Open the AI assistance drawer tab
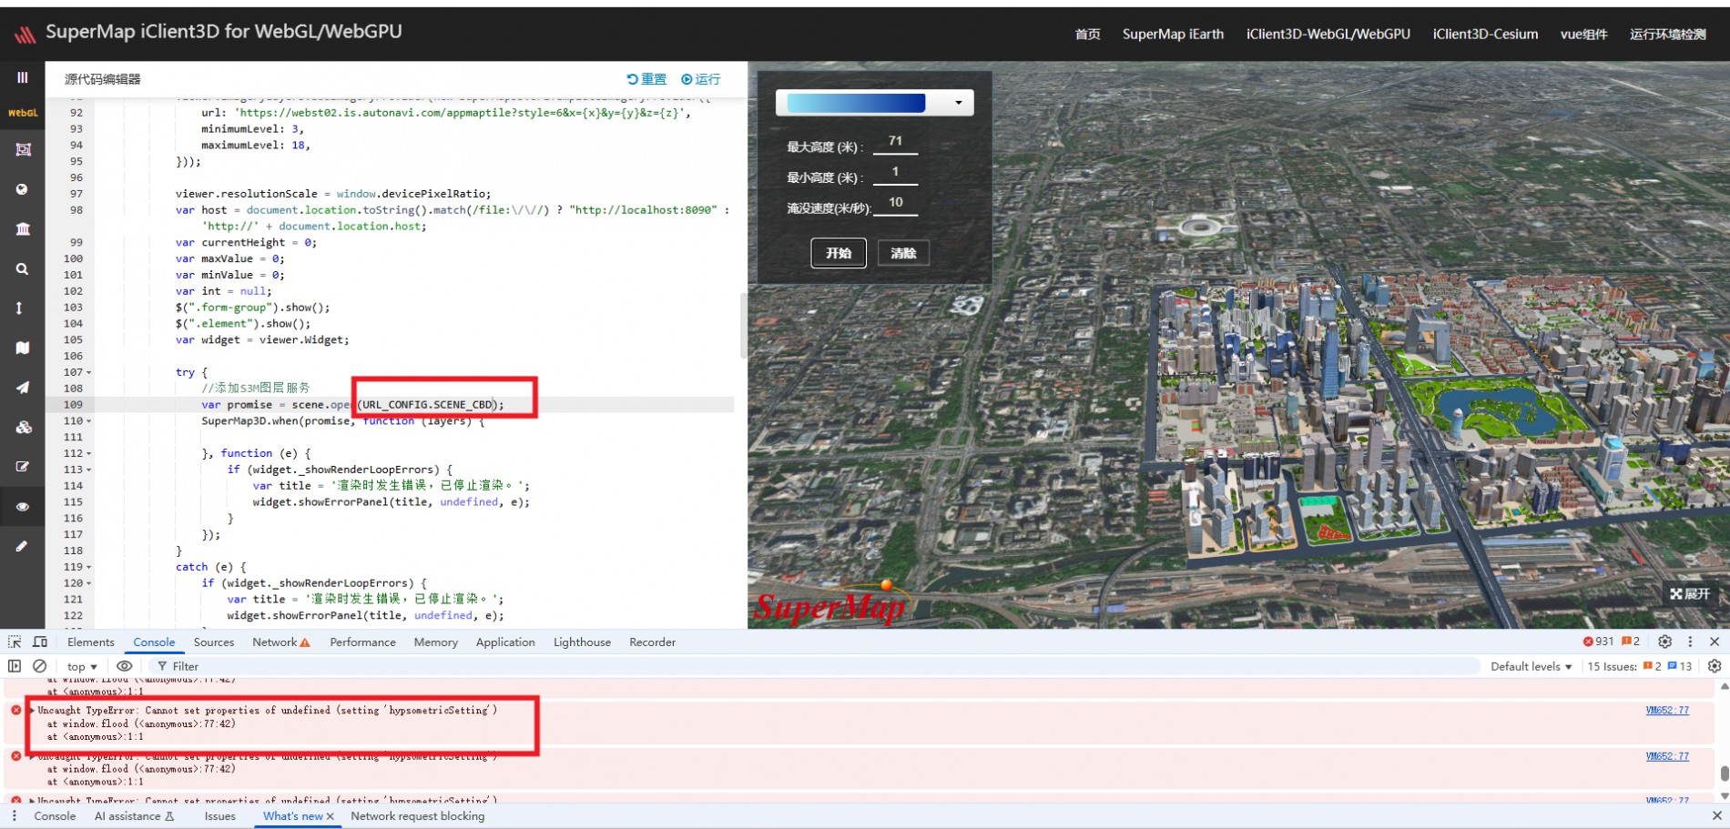 click(x=134, y=816)
